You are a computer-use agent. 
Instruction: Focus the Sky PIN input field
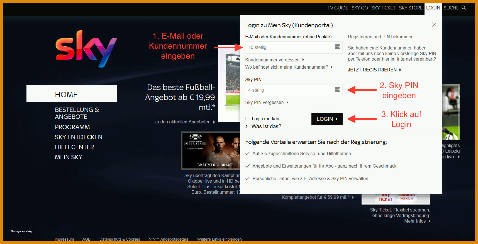(294, 90)
